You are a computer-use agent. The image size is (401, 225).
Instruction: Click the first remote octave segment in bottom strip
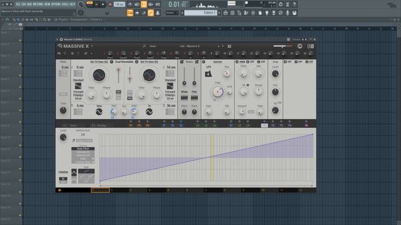coord(100,190)
